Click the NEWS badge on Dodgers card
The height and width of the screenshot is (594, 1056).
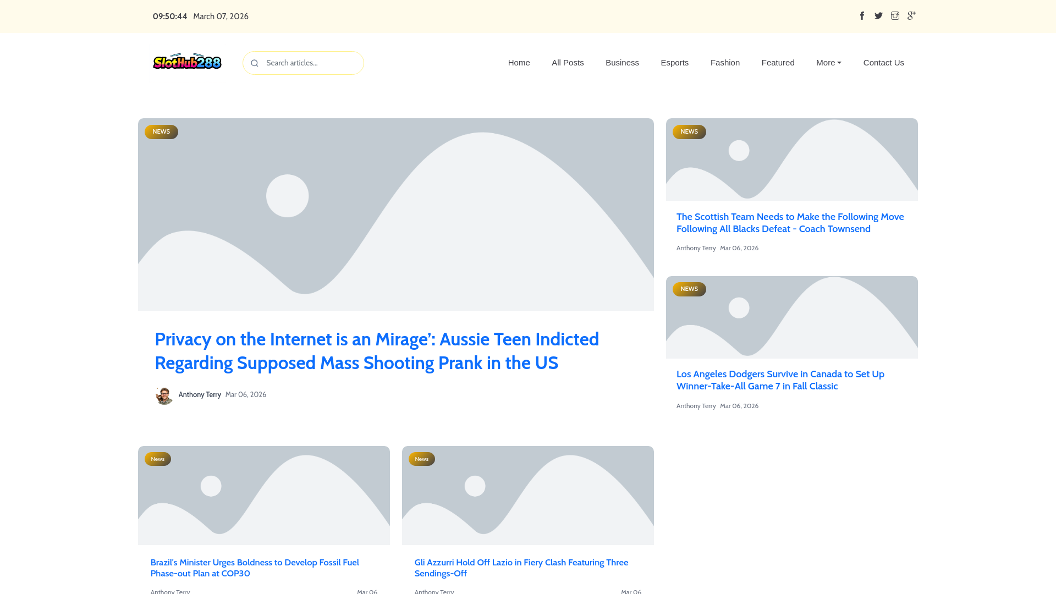[x=689, y=289]
